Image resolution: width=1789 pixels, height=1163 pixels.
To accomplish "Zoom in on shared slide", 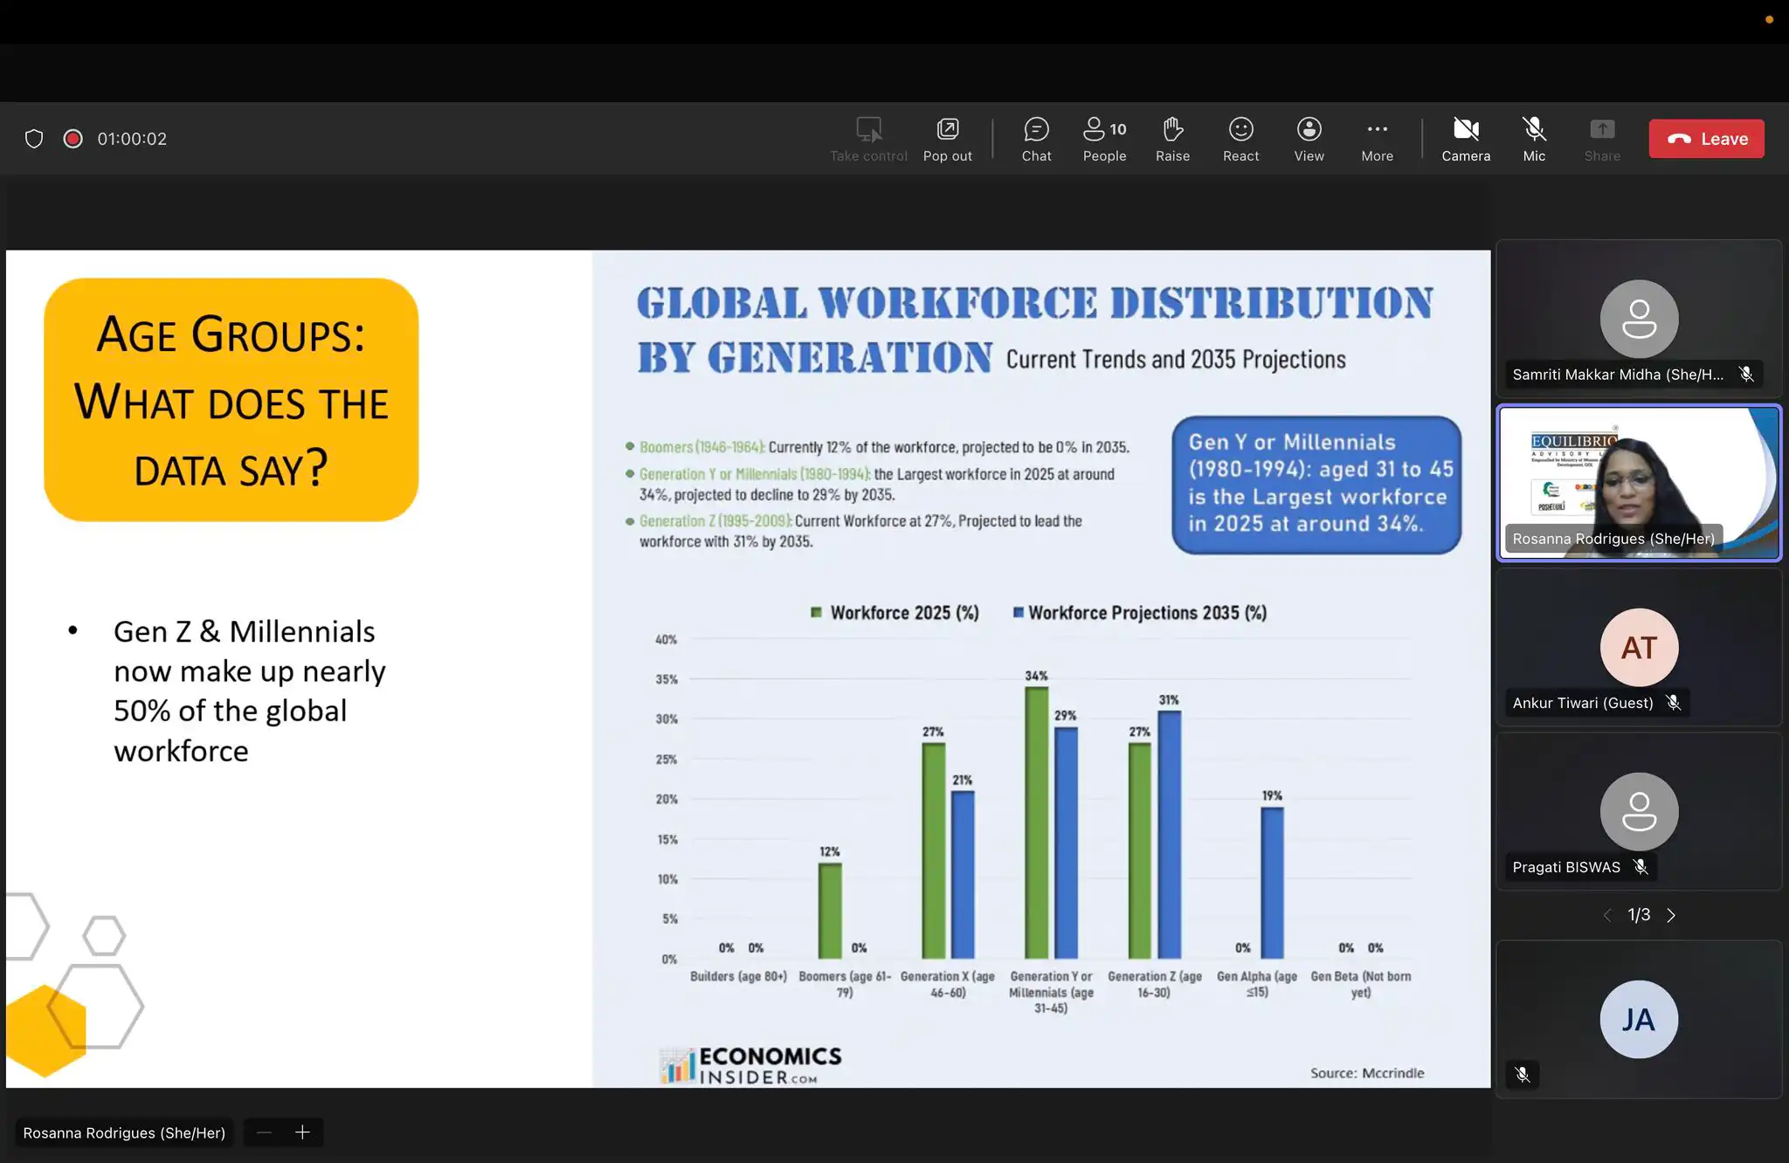I will (x=302, y=1132).
